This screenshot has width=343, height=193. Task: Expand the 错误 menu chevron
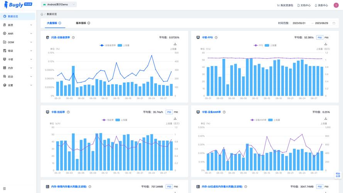[x=31, y=51]
